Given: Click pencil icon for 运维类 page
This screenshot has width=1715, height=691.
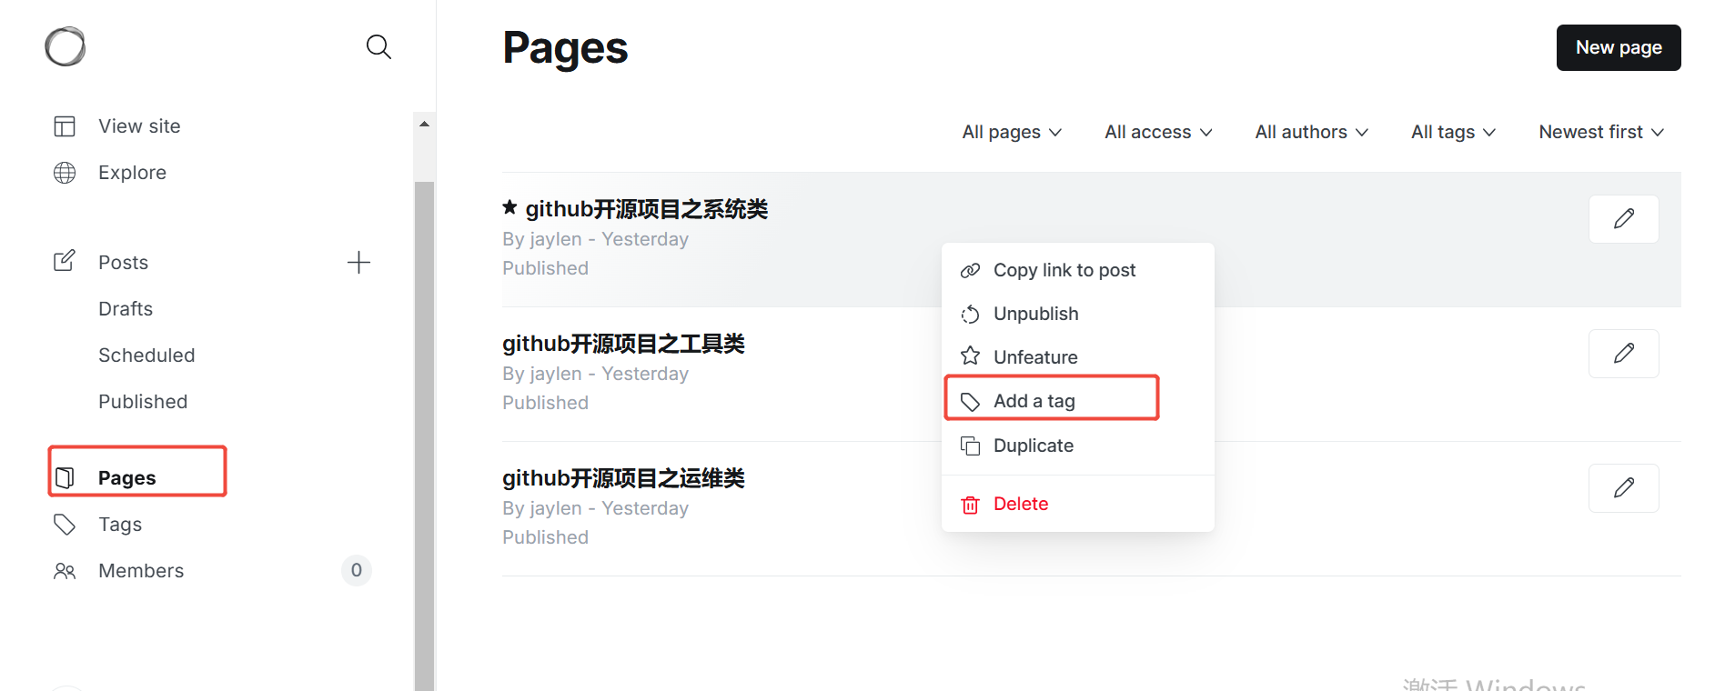Looking at the screenshot, I should coord(1623,488).
